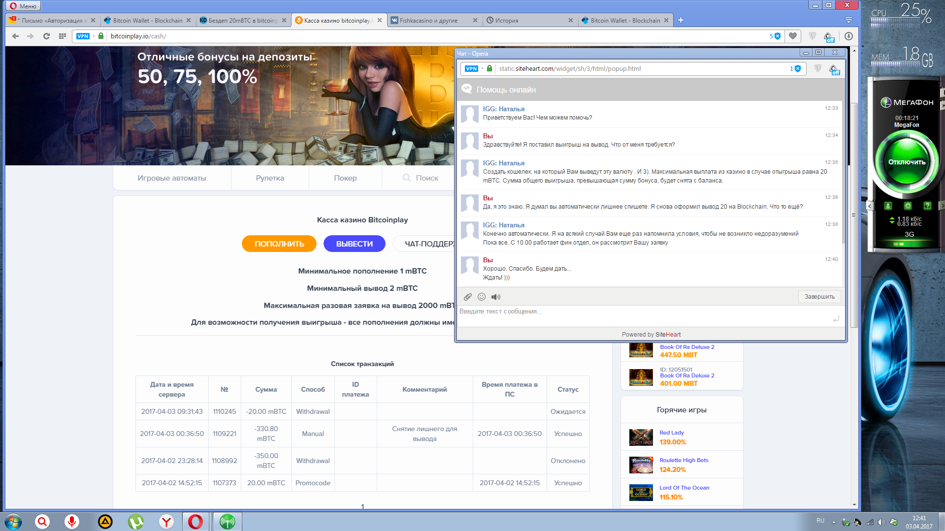Switch to the История tab
Image resolution: width=945 pixels, height=531 pixels.
pos(527,20)
